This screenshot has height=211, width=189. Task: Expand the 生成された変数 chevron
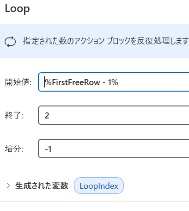8,186
